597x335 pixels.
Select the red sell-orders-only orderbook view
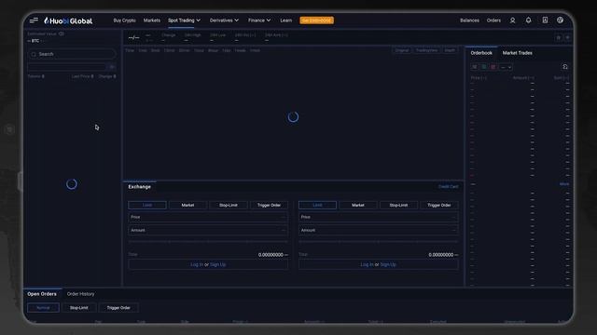click(493, 67)
